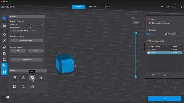
Task: Select the Rotate tool in sidebar
Action: [4, 47]
